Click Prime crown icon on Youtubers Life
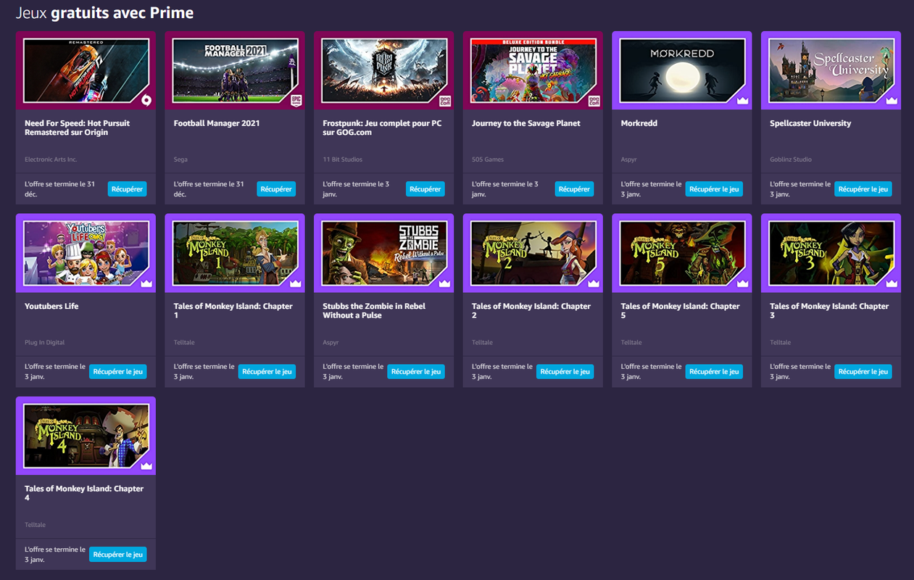 click(146, 283)
